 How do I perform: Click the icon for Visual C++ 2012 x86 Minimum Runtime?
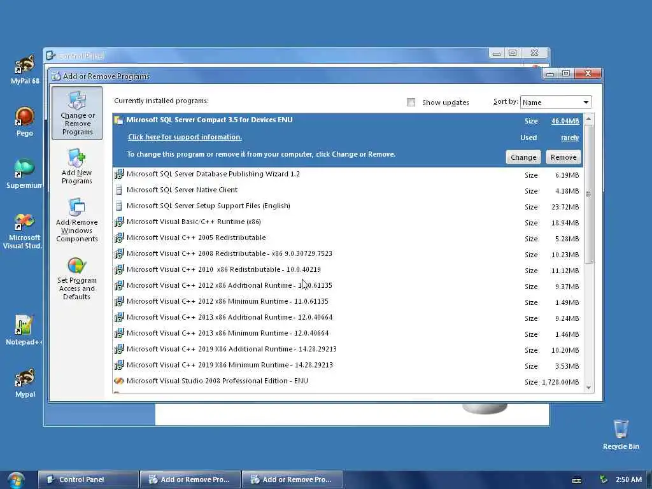[119, 301]
